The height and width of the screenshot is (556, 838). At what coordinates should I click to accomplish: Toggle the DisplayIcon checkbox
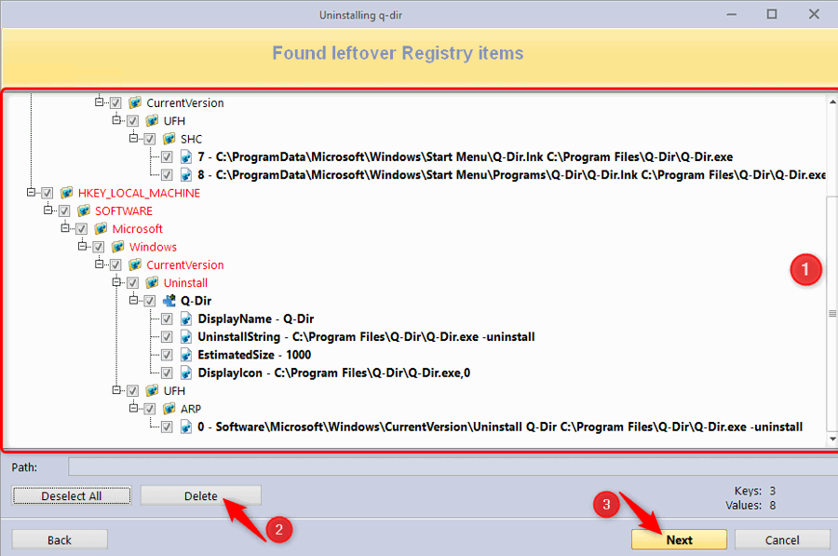(167, 373)
